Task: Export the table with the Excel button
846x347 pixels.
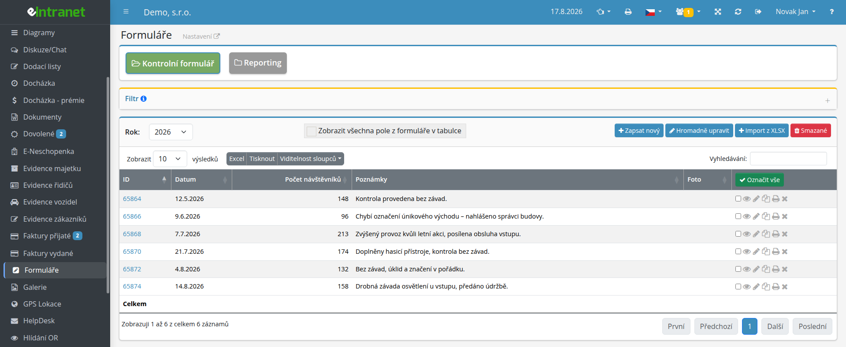Action: (237, 159)
